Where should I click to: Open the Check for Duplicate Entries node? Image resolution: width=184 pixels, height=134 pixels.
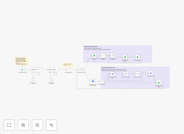coord(103,56)
